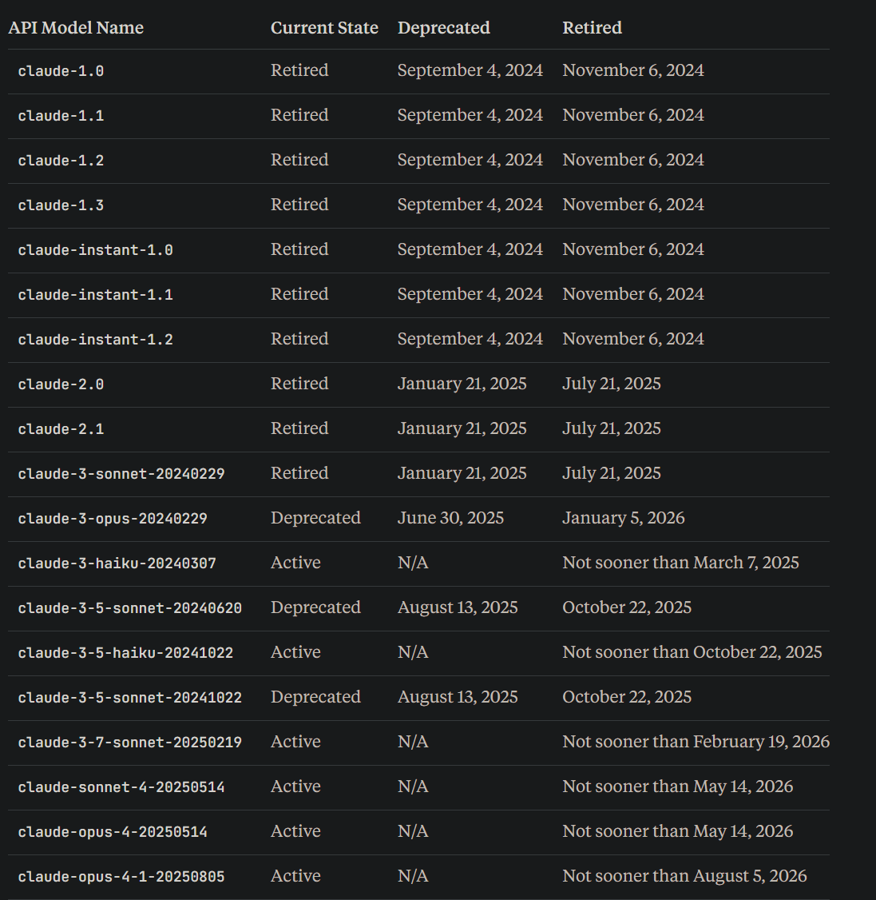876x900 pixels.
Task: Click the claude-3-7-sonnet-20250219 model name
Action: [129, 743]
